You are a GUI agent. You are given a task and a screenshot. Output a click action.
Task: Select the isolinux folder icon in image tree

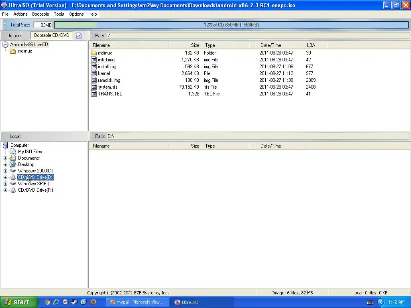[x=13, y=51]
